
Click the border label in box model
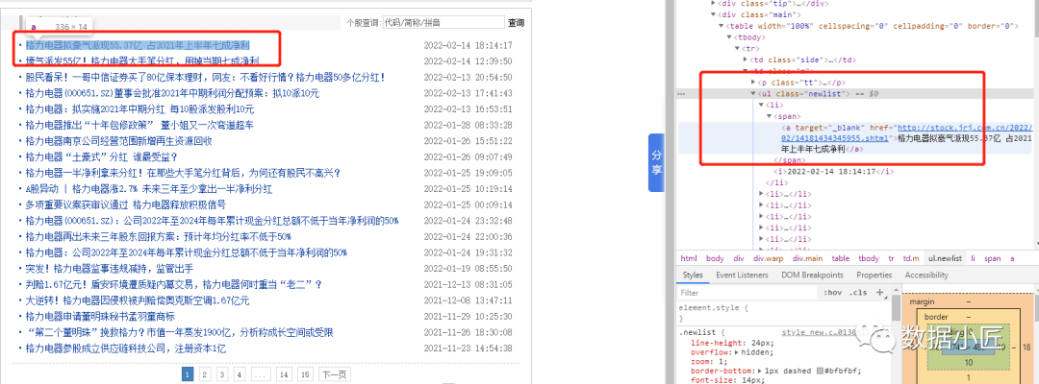(936, 317)
